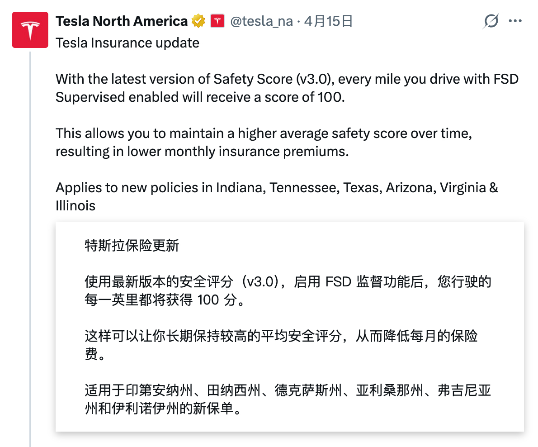Image resolution: width=538 pixels, height=447 pixels.
Task: Click the small red Tesla affiliate badge
Action: coord(217,21)
